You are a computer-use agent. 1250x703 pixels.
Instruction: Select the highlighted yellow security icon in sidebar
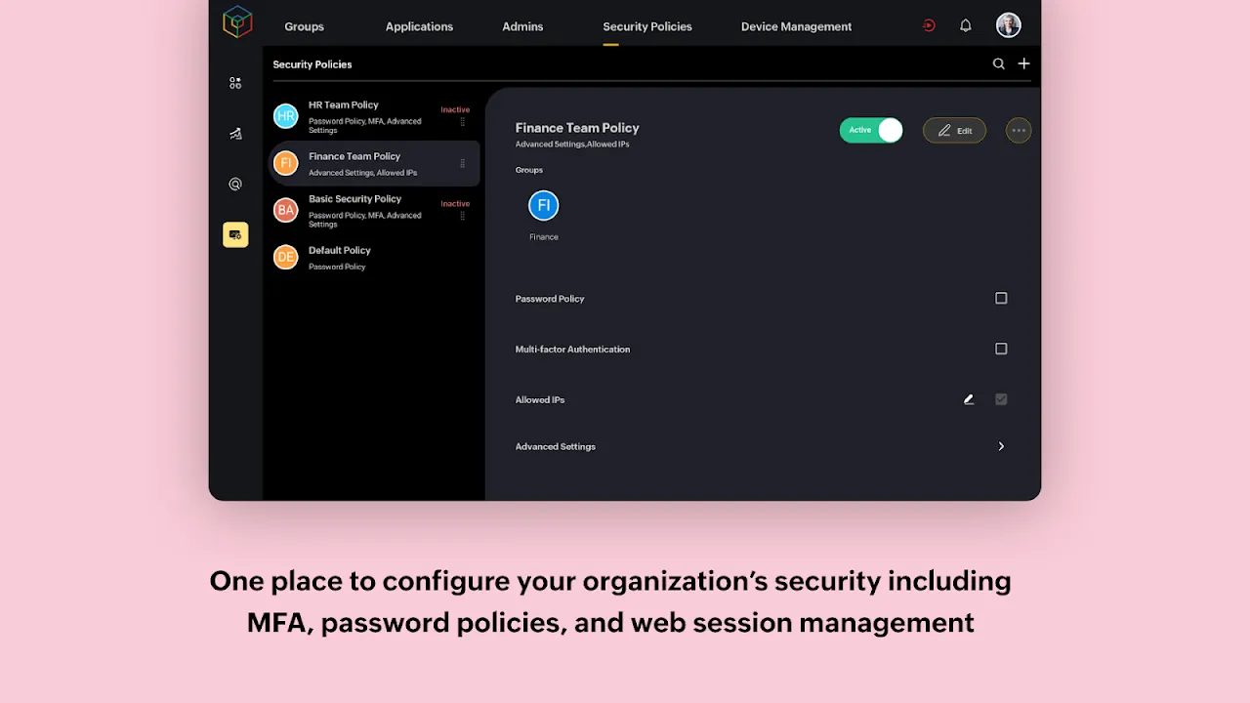[235, 234]
